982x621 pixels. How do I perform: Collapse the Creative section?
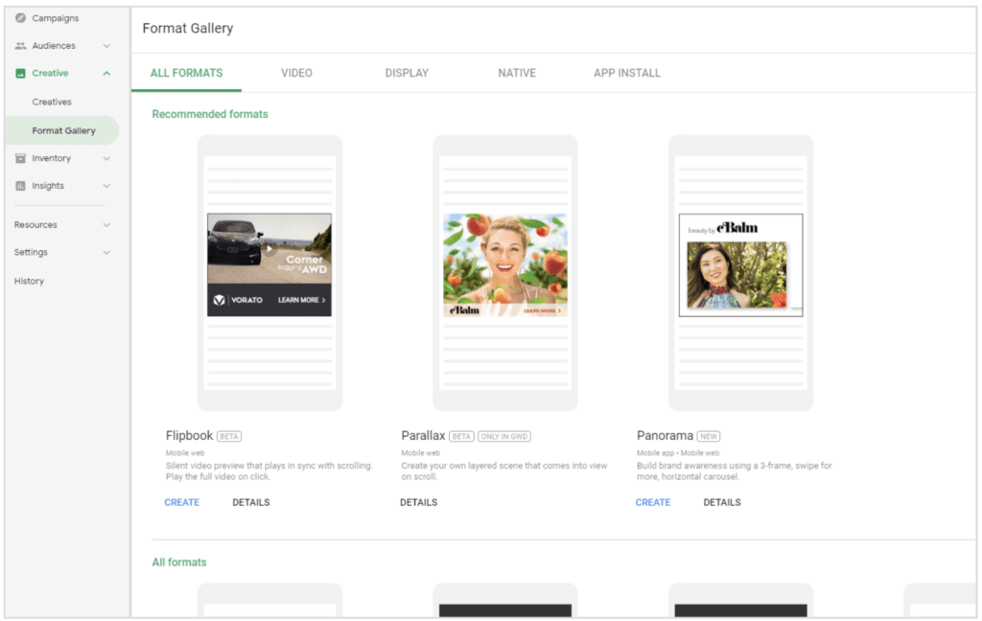click(x=107, y=73)
